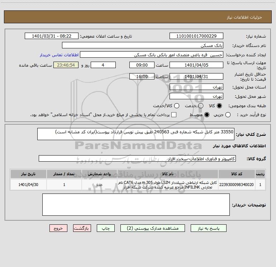Click the row number cell 1
The image size is (276, 267).
tap(260, 185)
